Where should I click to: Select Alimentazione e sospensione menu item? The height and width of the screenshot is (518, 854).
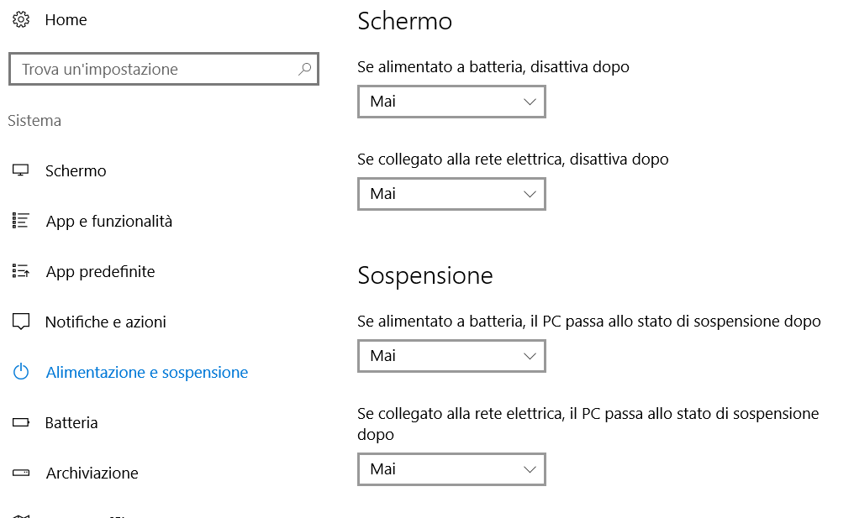click(147, 372)
